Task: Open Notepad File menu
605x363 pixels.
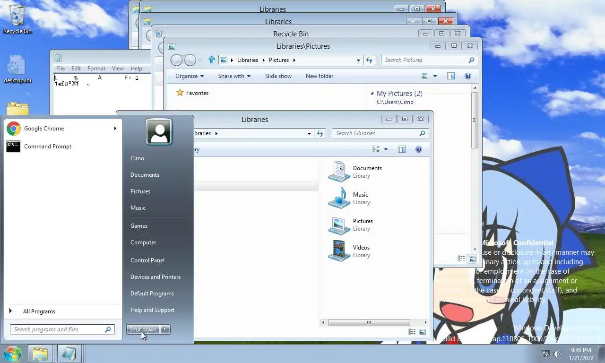Action: (60, 69)
